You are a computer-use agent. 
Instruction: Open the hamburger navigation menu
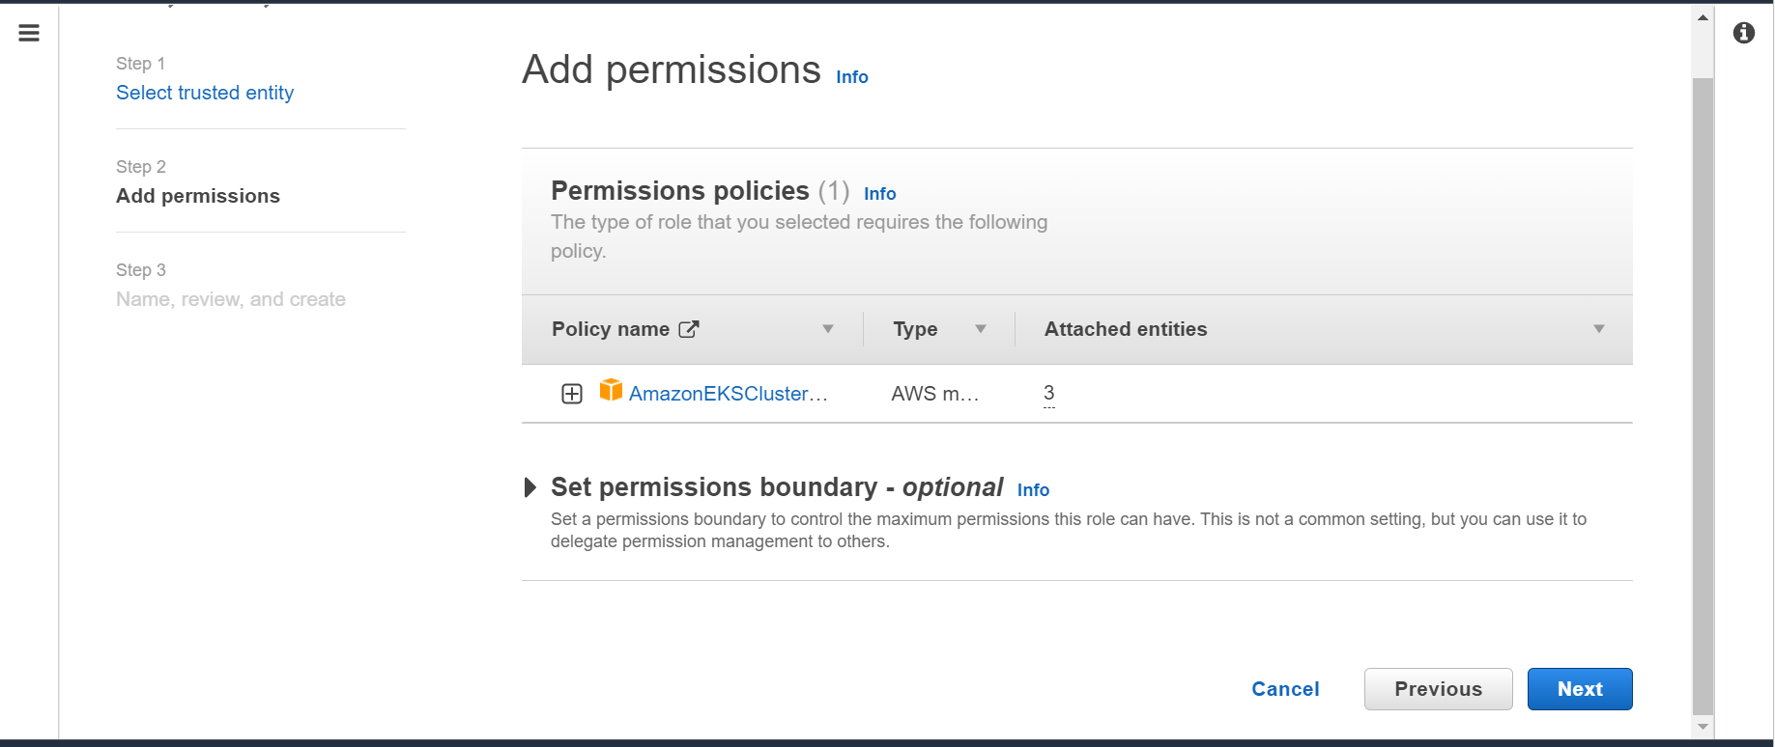pyautogui.click(x=29, y=33)
